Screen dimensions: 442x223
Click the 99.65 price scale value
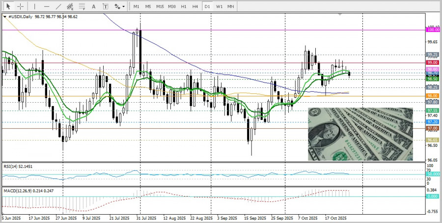click(432, 42)
